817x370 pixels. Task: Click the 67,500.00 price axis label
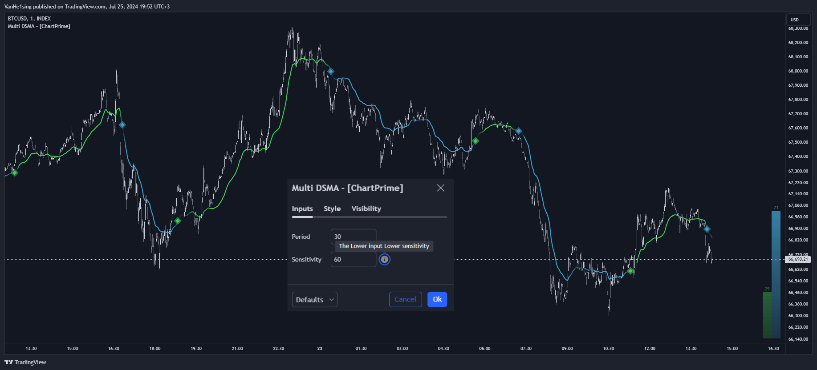tap(798, 142)
